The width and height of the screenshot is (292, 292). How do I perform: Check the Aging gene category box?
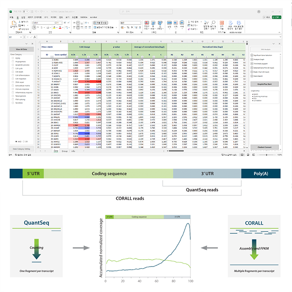13,58
